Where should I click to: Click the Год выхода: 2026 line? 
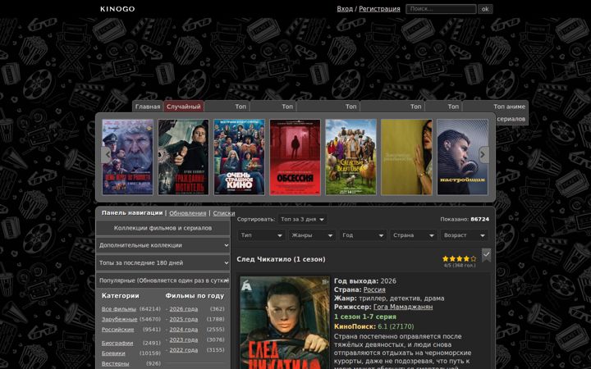[364, 281]
